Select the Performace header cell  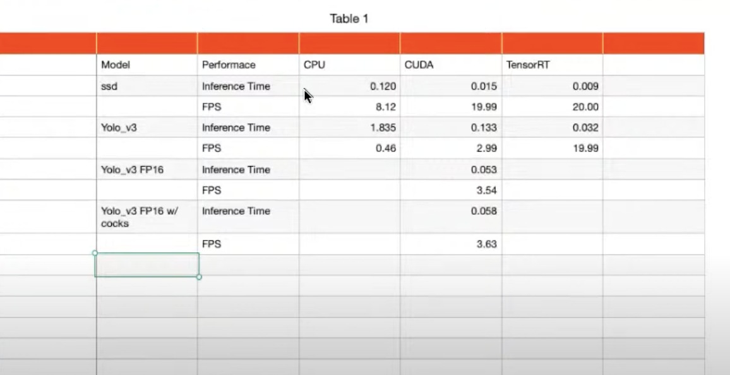[x=248, y=65]
